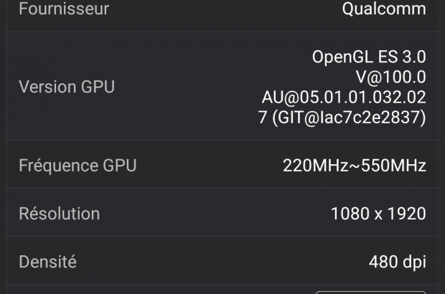Image resolution: width=445 pixels, height=294 pixels.
Task: Tap the Densité label
Action: (x=47, y=262)
